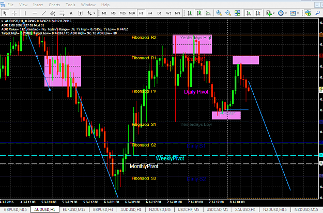Click the triangle beside AUDUSD,H1 chart title
This screenshot has height=213, width=323.
[x=2, y=21]
